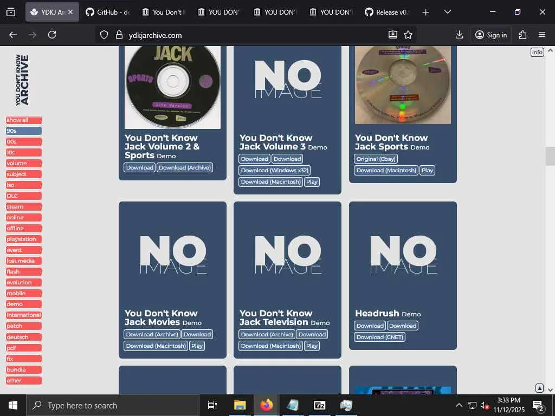
Task: Click Download (Archive) for Jack Television Demo
Action: click(x=267, y=335)
